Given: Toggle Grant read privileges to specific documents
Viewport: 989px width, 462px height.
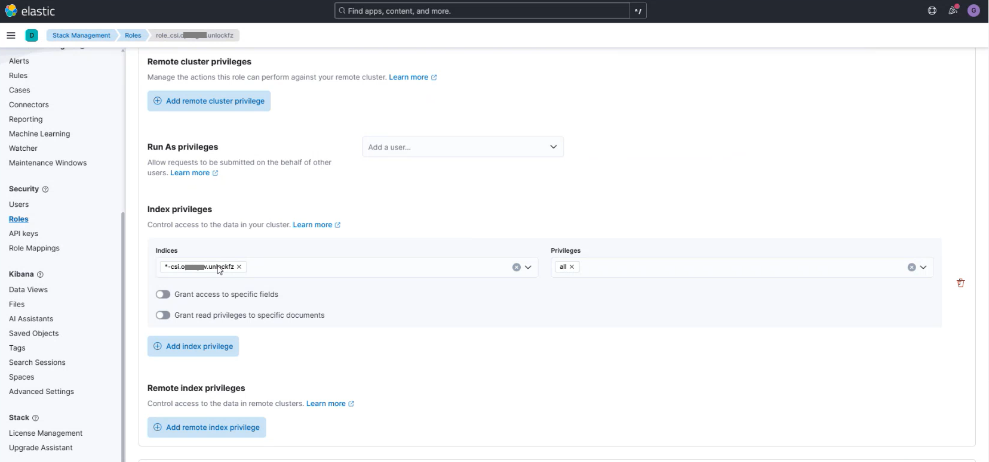Looking at the screenshot, I should click(163, 315).
